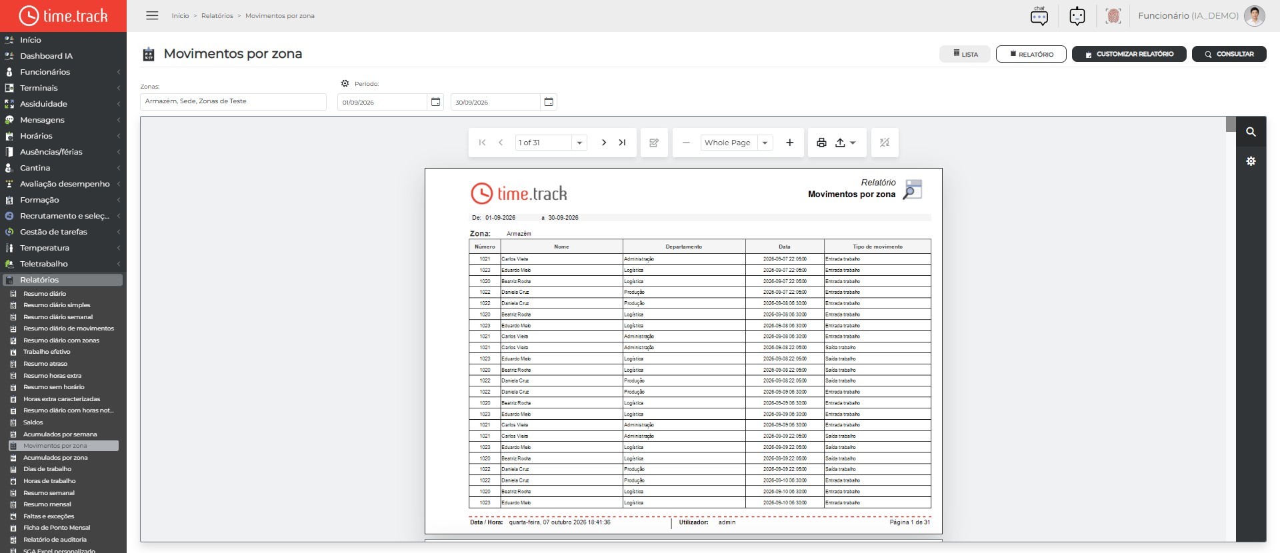The width and height of the screenshot is (1280, 553).
Task: Open calendar for start date 01/09/2026
Action: [x=435, y=102]
